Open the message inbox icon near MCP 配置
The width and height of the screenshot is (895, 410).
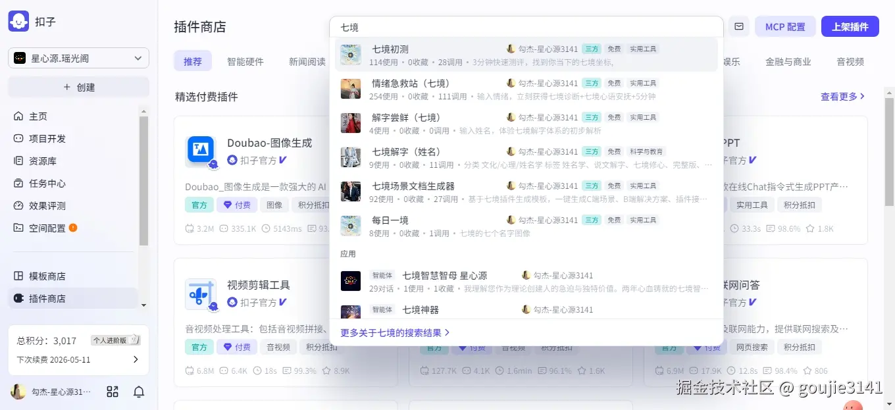click(x=738, y=26)
